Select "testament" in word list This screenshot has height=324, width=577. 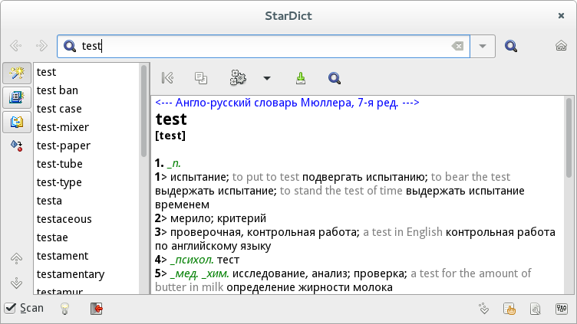tap(62, 256)
